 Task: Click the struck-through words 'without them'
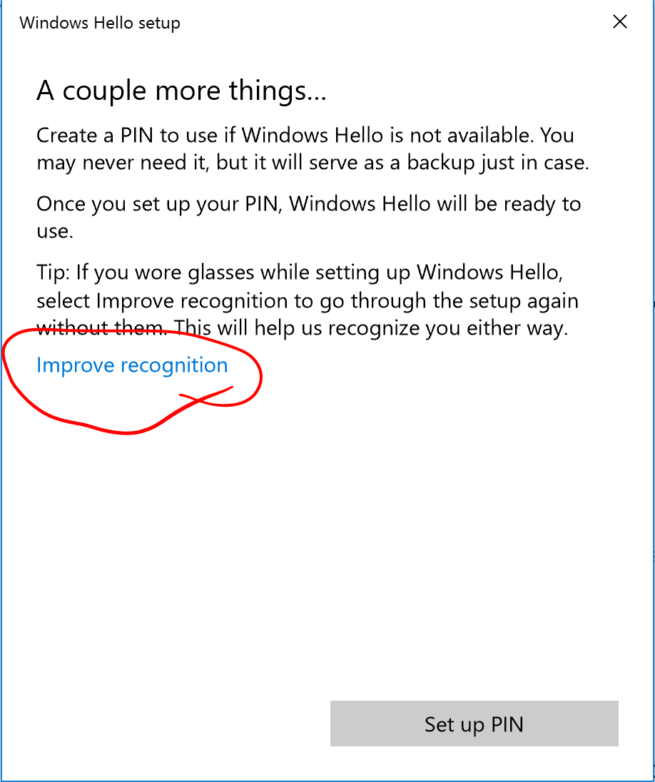[102, 328]
